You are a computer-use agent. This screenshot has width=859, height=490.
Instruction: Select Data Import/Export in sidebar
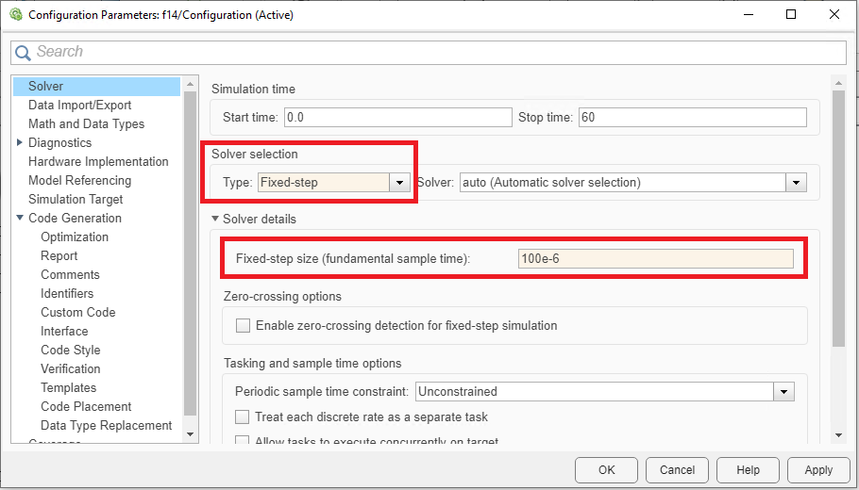(79, 106)
